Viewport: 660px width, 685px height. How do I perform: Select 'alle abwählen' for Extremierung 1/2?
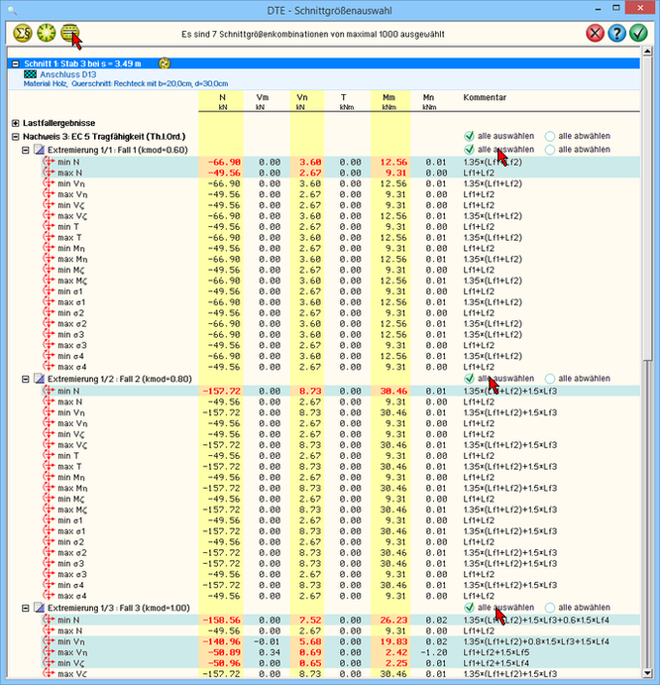(x=550, y=379)
